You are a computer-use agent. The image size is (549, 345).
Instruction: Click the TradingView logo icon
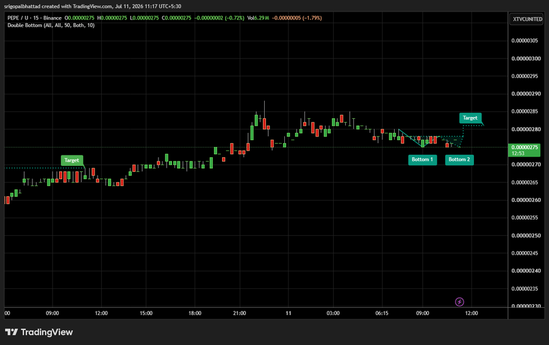pyautogui.click(x=11, y=332)
